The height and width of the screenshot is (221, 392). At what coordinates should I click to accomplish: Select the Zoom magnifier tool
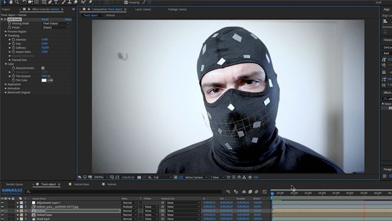17,2
